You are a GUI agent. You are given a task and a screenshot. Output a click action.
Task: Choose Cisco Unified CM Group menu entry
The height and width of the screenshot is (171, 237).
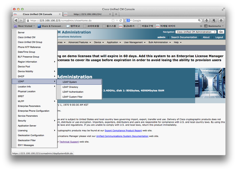[x=35, y=42]
